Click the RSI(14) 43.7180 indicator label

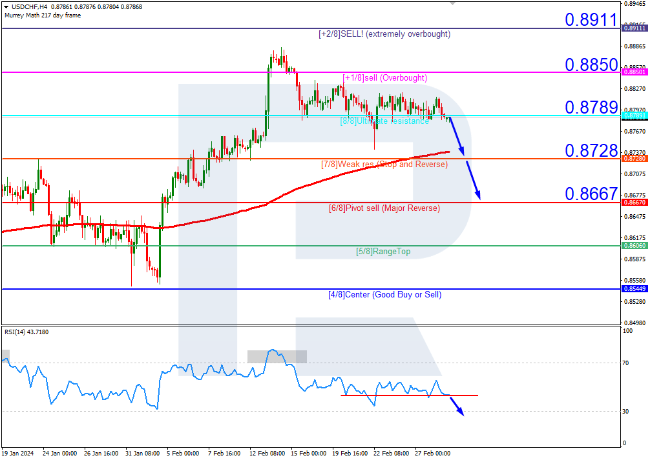click(26, 331)
